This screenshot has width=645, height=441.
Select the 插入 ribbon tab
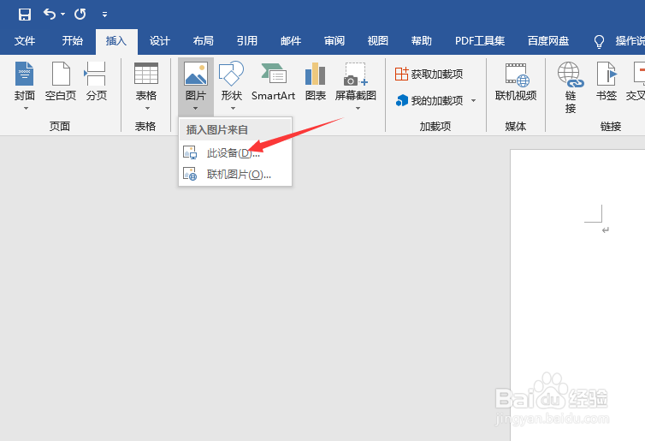(x=116, y=41)
